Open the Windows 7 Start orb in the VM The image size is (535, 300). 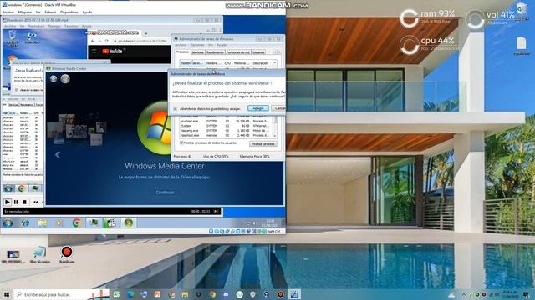(x=8, y=223)
